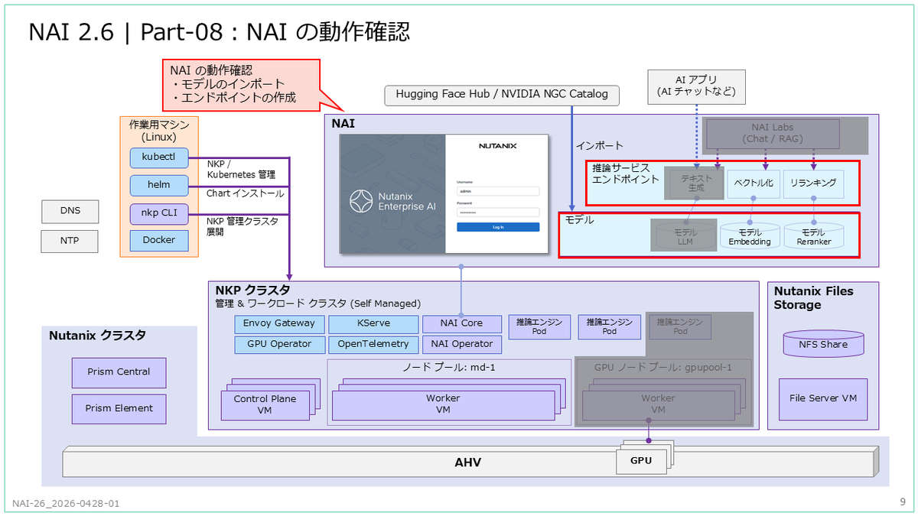The image size is (918, 516).
Task: Click the File Server VM box
Action: (823, 399)
